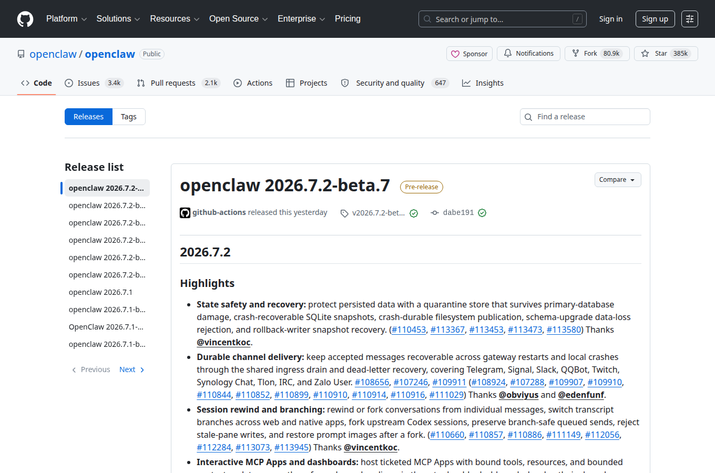
Task: Open the Compare dropdown
Action: click(618, 180)
